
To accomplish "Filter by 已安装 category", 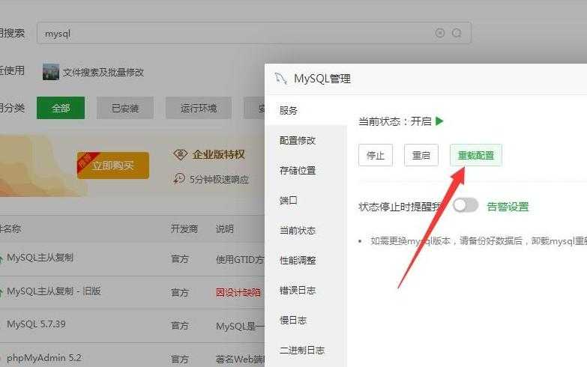I will 125,108.
